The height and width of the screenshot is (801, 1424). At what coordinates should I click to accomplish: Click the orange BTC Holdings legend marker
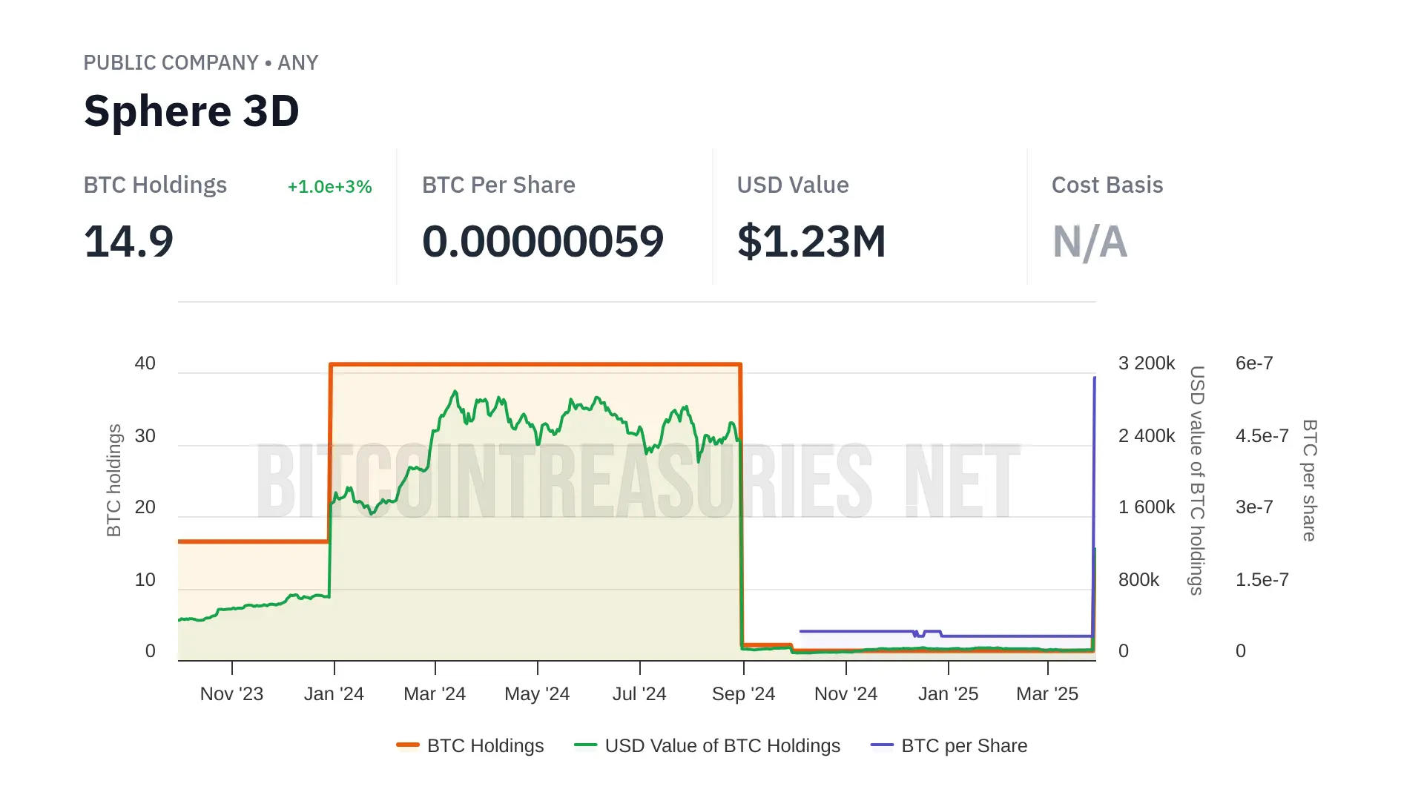coord(408,745)
